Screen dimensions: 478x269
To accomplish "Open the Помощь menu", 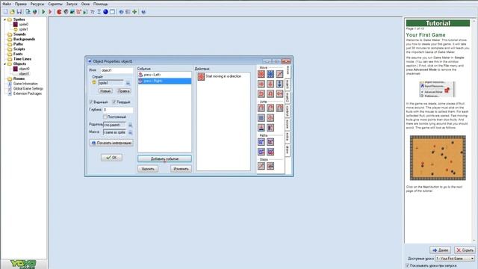I will tap(100, 4).
